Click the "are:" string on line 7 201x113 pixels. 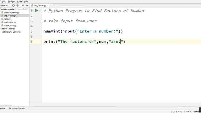coord(116,41)
